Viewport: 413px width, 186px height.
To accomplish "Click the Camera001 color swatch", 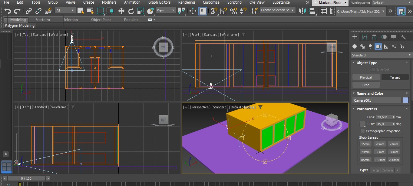I will 406,100.
